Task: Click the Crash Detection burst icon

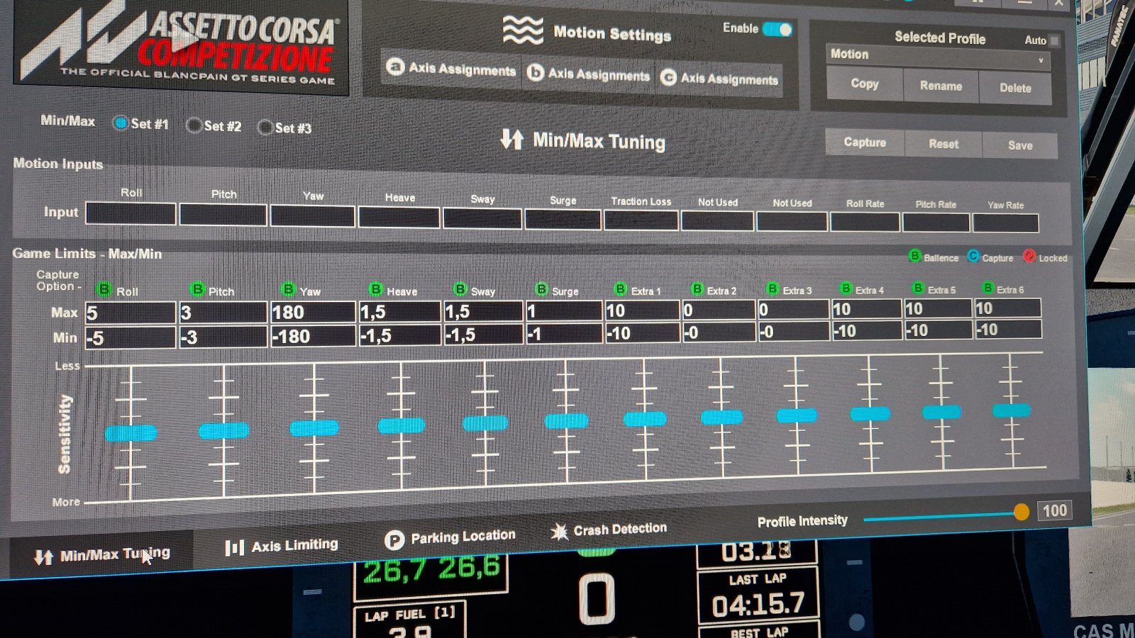Action: 560,531
